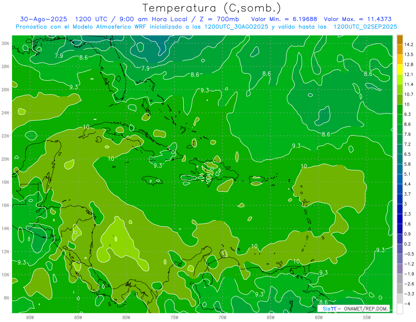The width and height of the screenshot is (416, 322).
Task: Pick white swatch below the -4 label
Action: coord(400,309)
